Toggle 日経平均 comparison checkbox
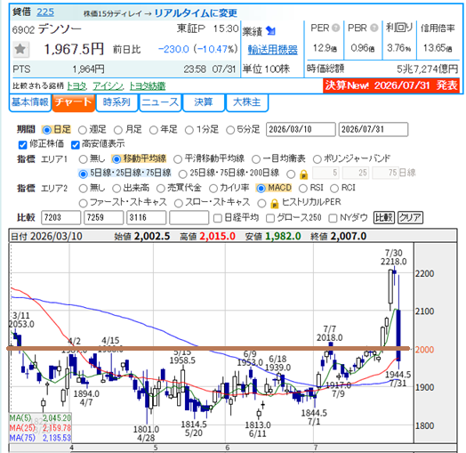This screenshot has height=453, width=466. coord(218,218)
